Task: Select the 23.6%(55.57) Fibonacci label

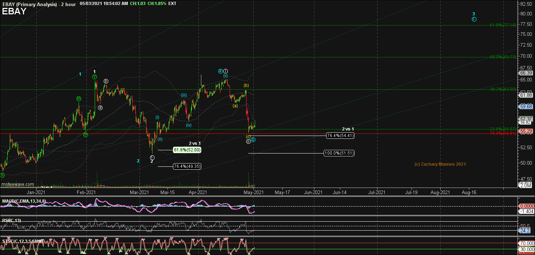Action: click(x=503, y=129)
